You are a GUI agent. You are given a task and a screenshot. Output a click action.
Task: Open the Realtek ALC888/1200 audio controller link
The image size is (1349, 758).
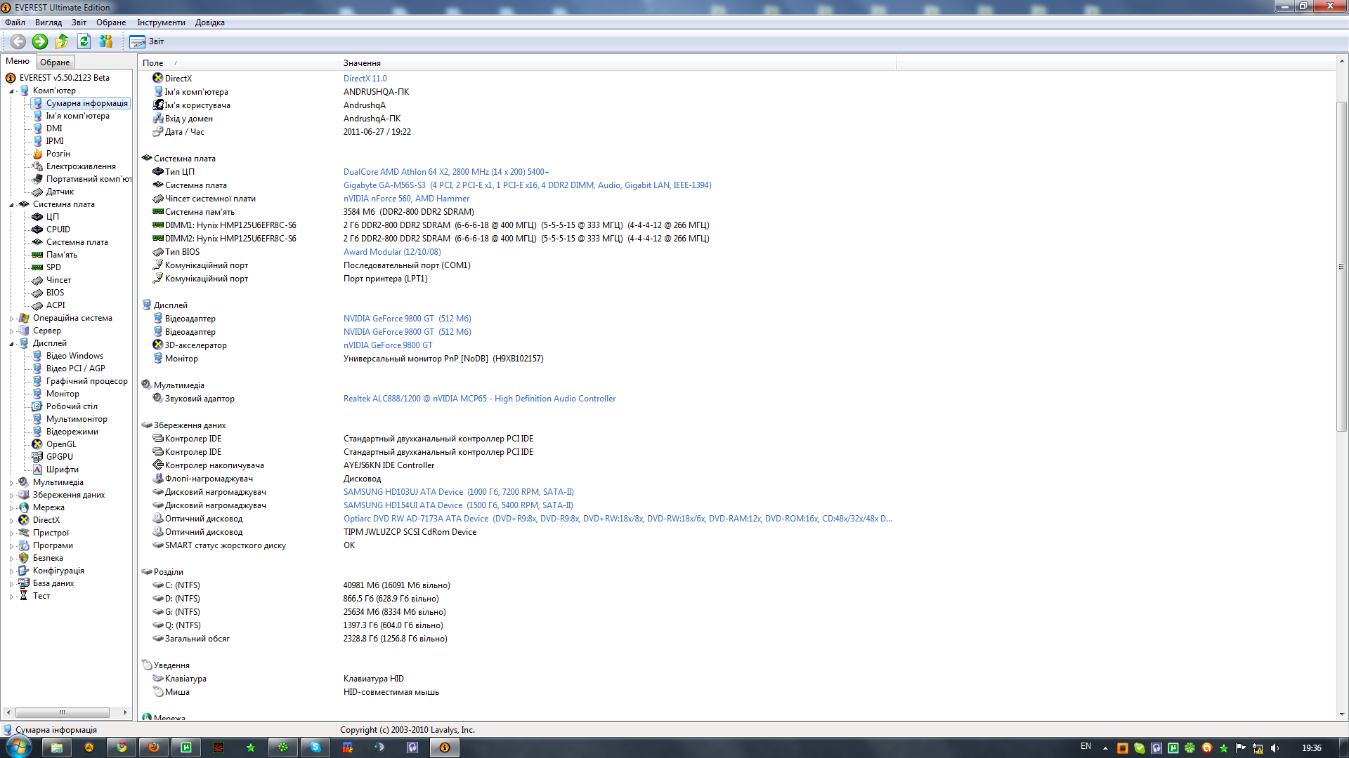pyautogui.click(x=479, y=399)
